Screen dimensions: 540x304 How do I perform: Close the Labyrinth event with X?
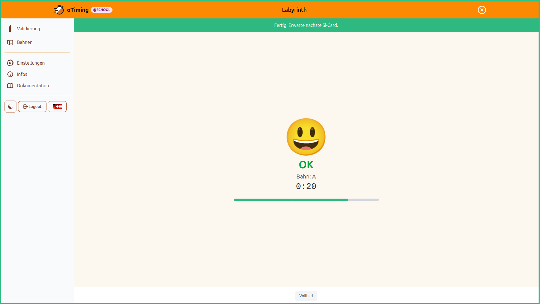482,10
